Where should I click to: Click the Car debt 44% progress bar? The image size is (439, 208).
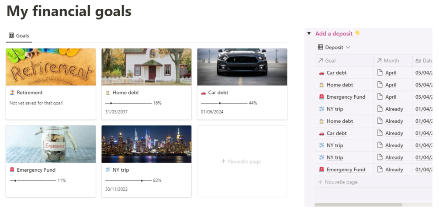(x=224, y=103)
